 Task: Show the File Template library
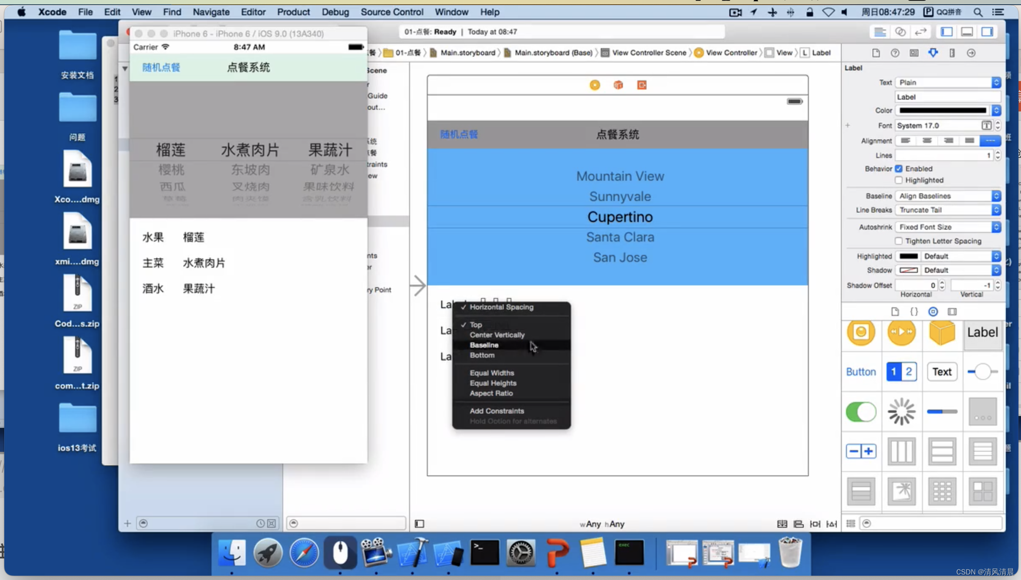[x=895, y=312]
